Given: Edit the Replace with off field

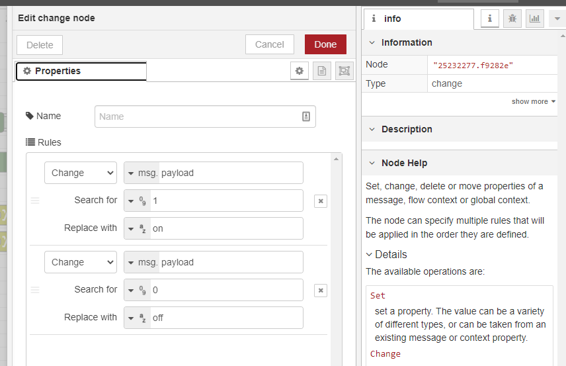Looking at the screenshot, I should (226, 318).
